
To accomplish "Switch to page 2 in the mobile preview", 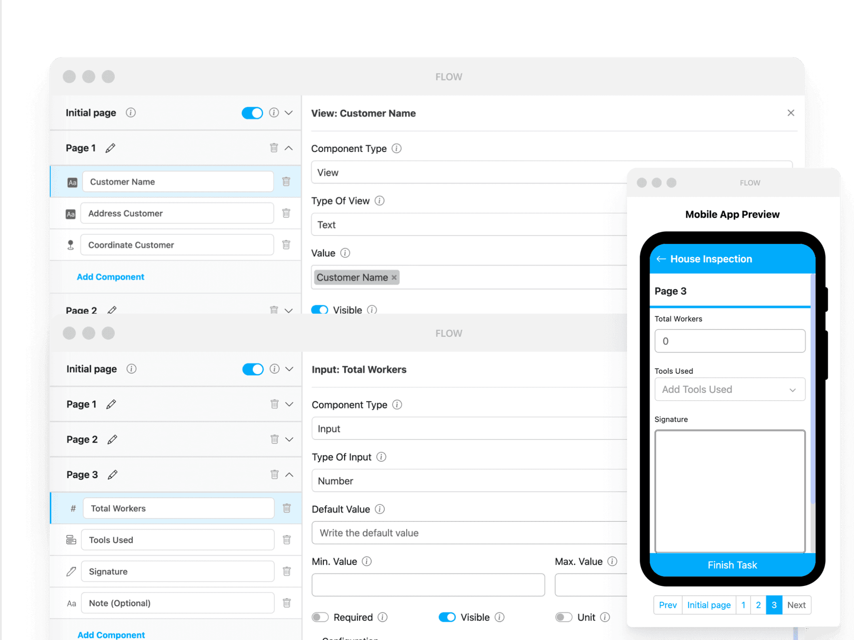I will pyautogui.click(x=758, y=605).
